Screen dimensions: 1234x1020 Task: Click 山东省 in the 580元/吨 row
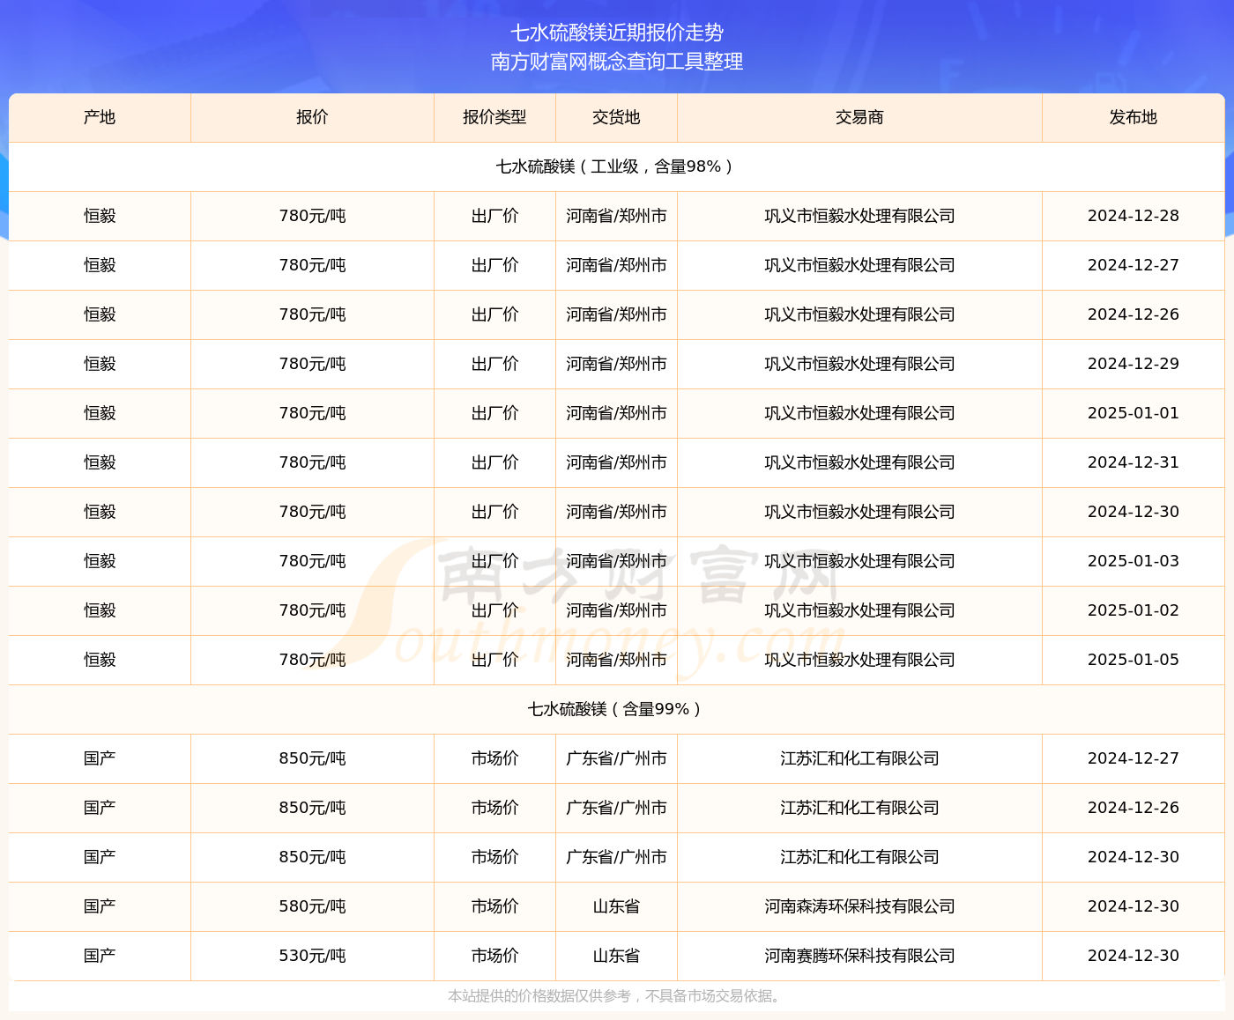pos(616,906)
